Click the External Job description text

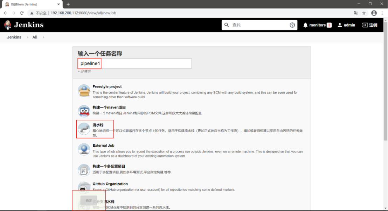[198, 154]
